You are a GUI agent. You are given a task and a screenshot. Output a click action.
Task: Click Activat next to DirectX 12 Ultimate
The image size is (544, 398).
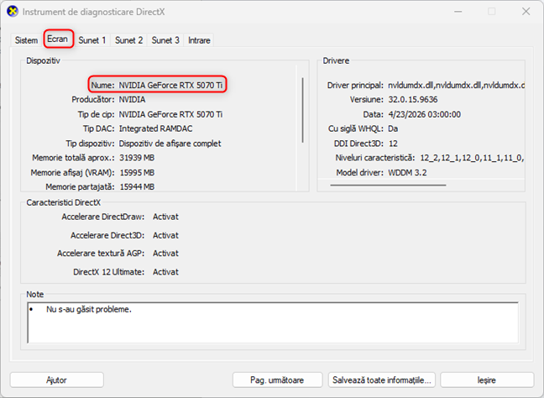tap(166, 272)
